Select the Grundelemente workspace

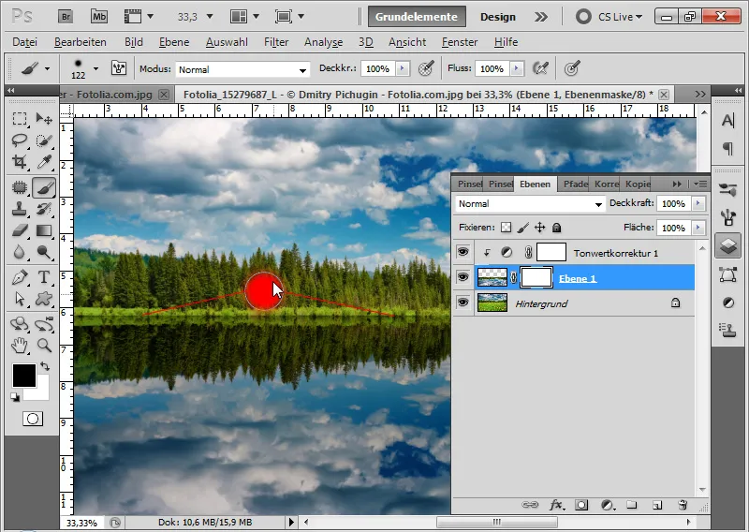pyautogui.click(x=417, y=17)
